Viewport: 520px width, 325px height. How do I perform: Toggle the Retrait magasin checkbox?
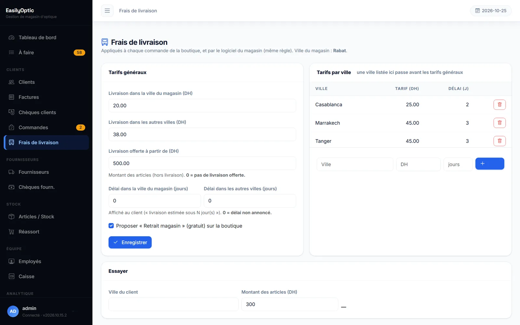pyautogui.click(x=111, y=226)
